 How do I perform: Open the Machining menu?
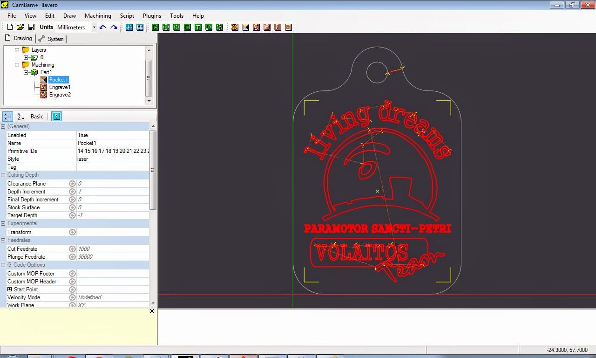[x=98, y=15]
